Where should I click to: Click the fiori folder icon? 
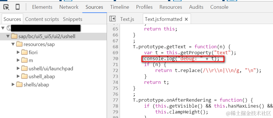coord(25,52)
